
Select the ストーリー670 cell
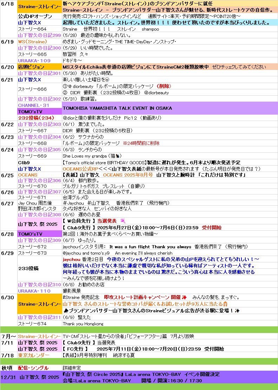[39, 186]
